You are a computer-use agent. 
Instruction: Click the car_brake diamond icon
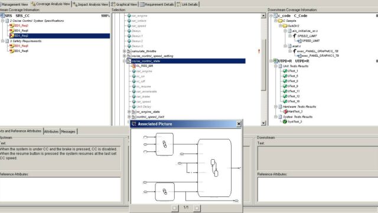point(134,96)
